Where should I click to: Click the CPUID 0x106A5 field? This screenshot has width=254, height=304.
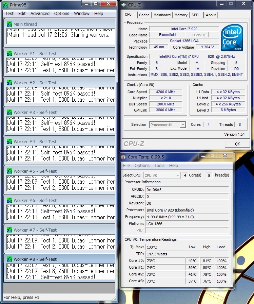[187, 190]
